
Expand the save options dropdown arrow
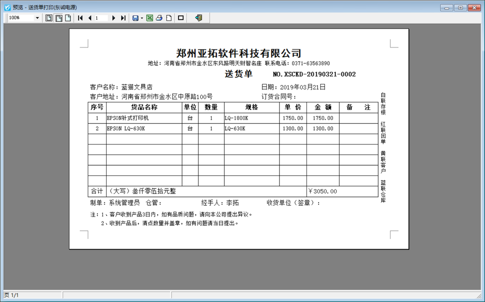[x=142, y=18]
